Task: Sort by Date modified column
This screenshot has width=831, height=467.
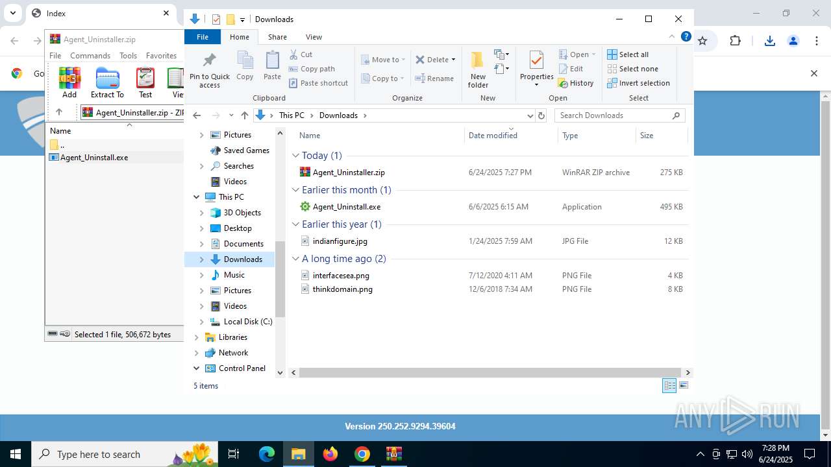Action: (511, 136)
